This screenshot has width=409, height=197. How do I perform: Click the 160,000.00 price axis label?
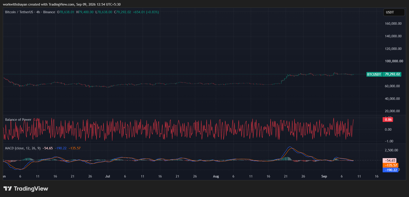392,24
